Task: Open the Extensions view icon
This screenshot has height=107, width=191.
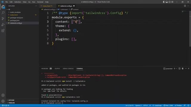Action: coord(3,31)
